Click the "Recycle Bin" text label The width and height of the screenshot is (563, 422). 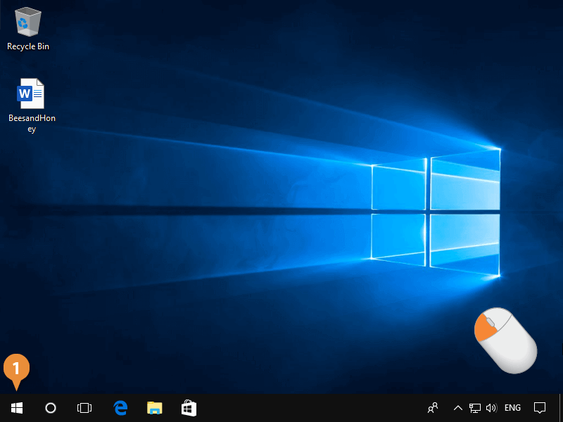(28, 46)
